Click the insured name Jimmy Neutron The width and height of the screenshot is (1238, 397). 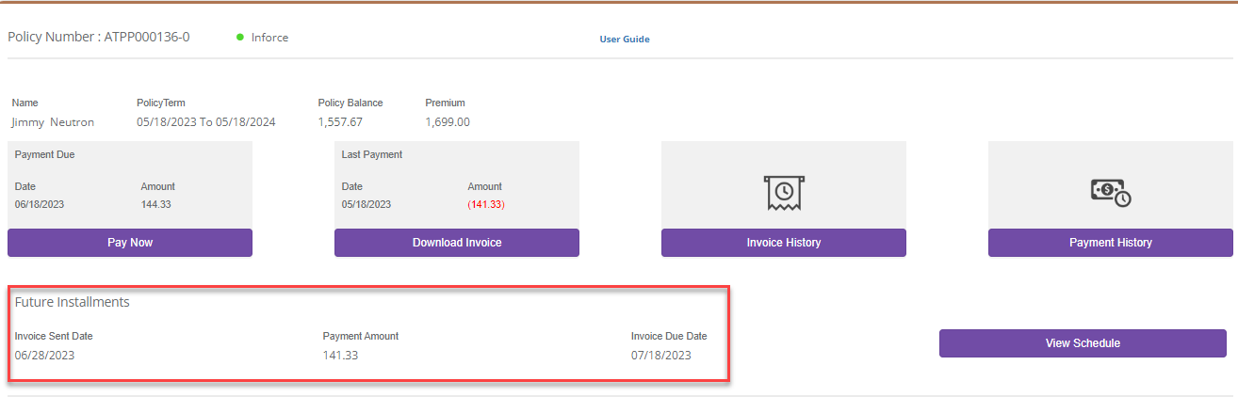coord(53,122)
